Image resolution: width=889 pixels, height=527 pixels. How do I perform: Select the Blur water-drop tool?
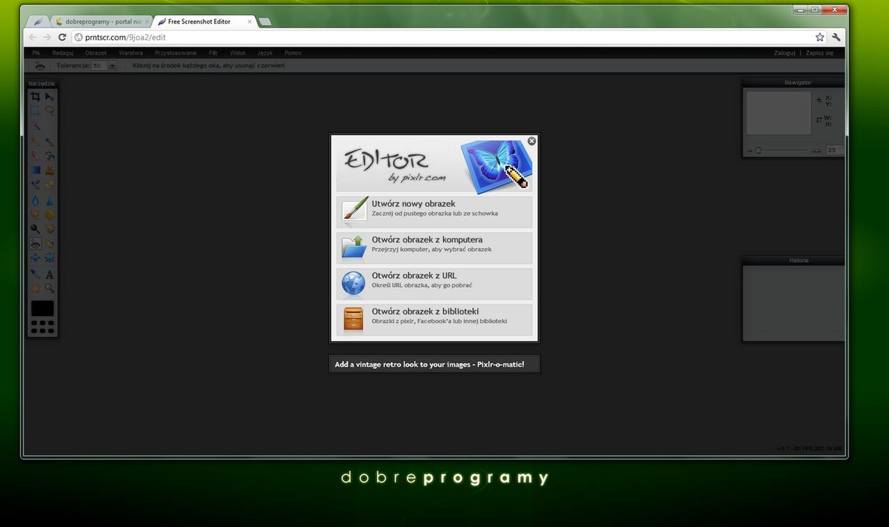35,200
